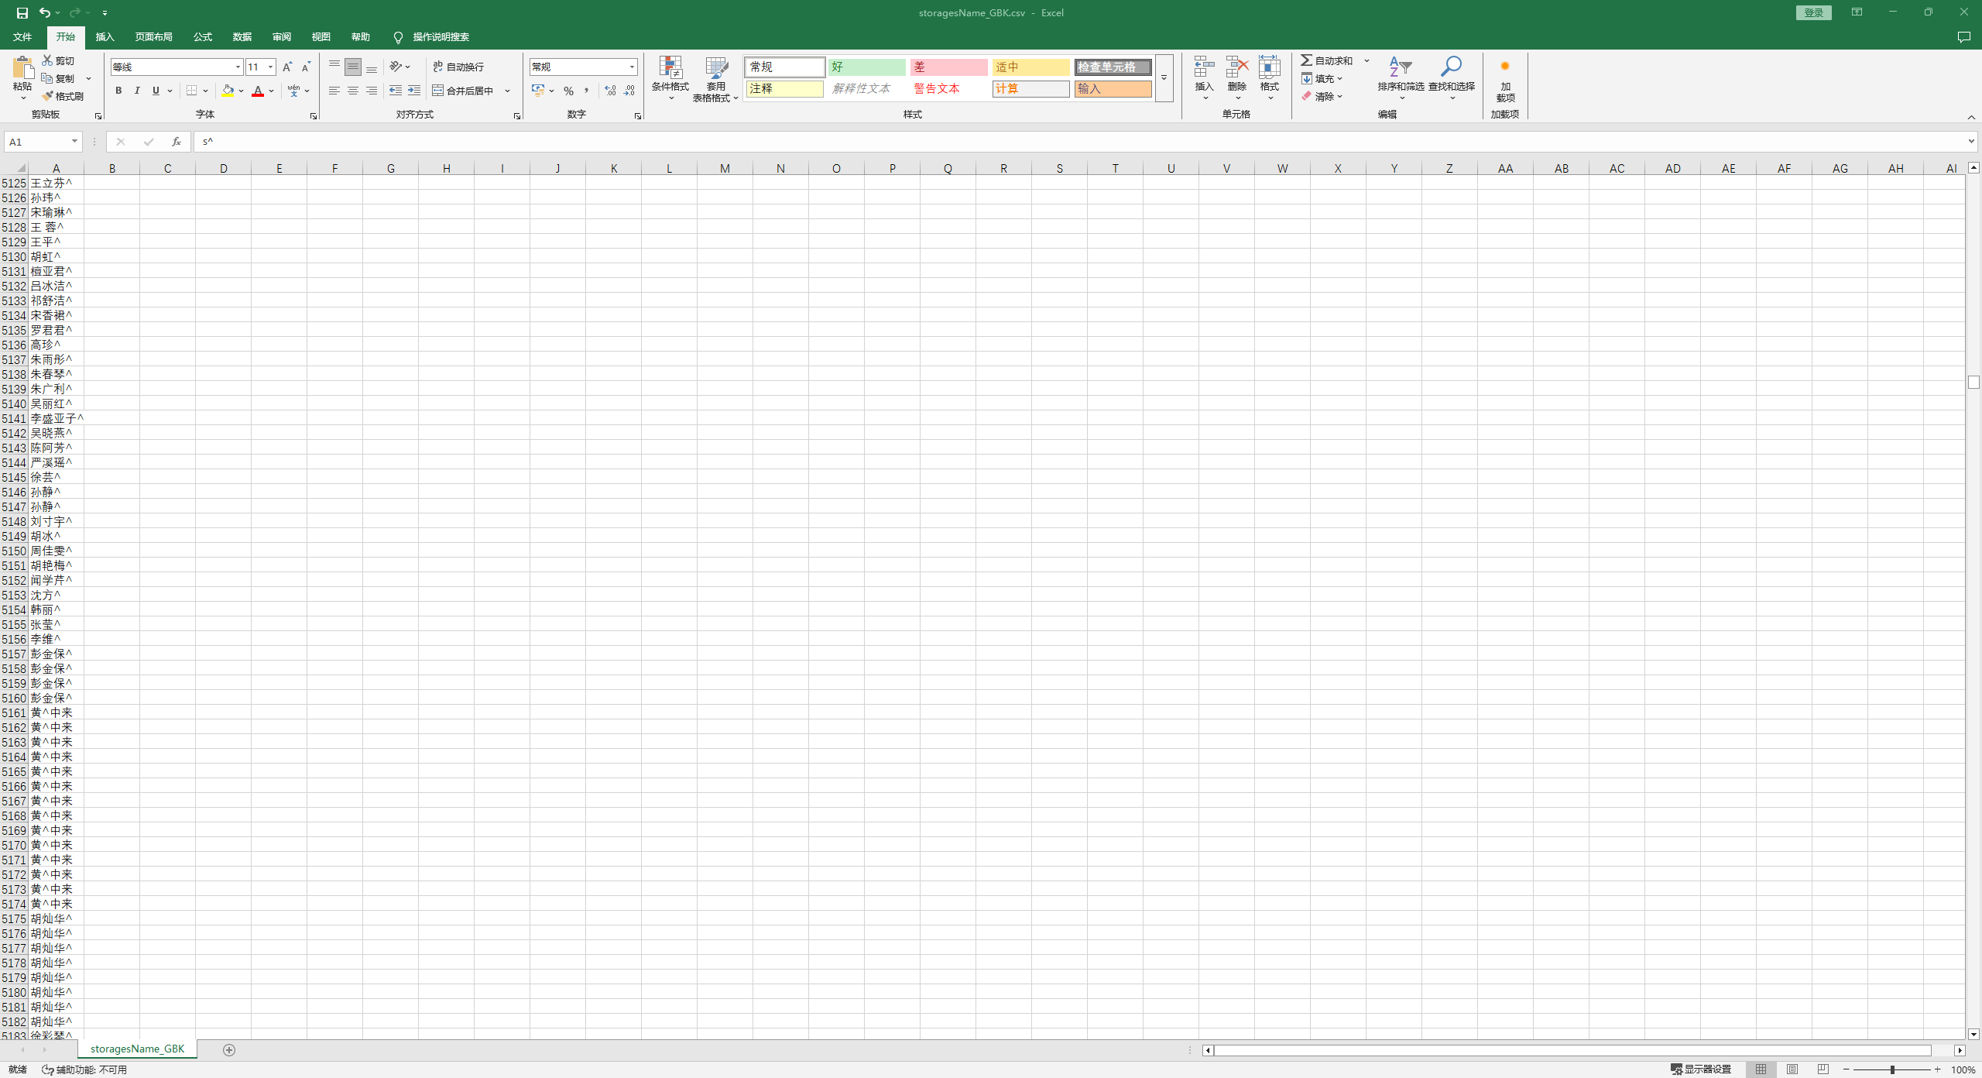Switch to the Data (数据) tab
1982x1078 pixels.
pyautogui.click(x=242, y=36)
